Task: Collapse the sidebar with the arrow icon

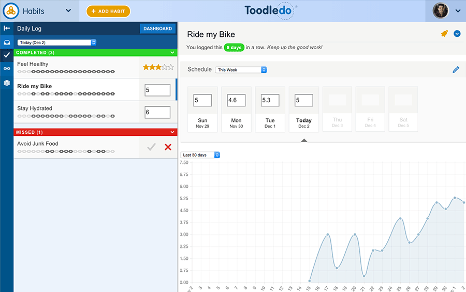Action: (x=7, y=29)
